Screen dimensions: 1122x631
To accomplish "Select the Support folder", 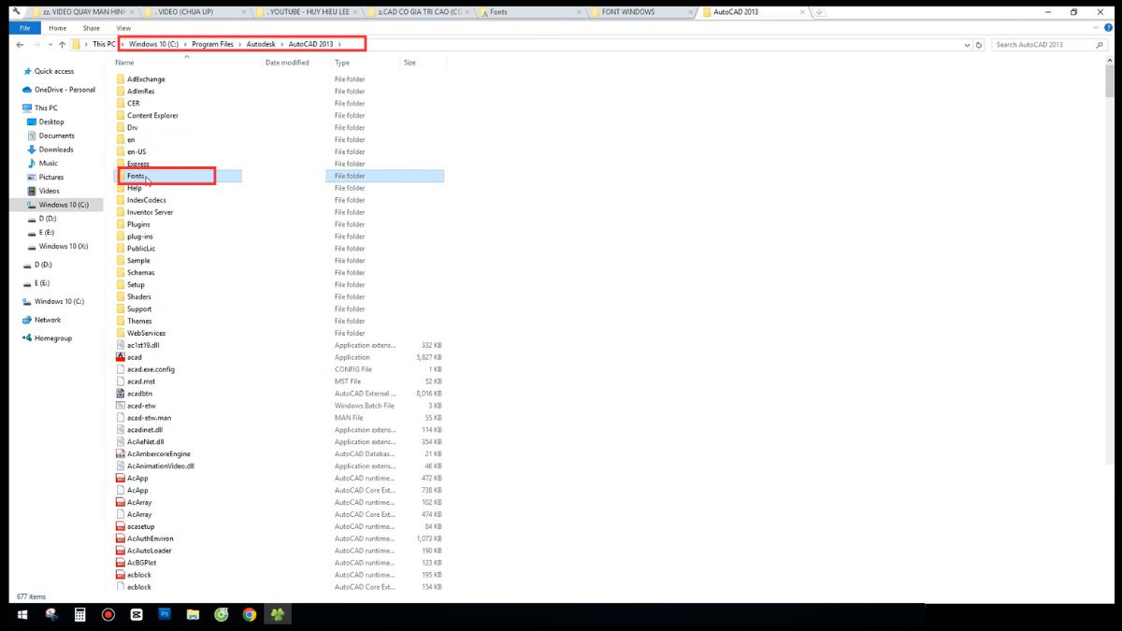I will (139, 308).
